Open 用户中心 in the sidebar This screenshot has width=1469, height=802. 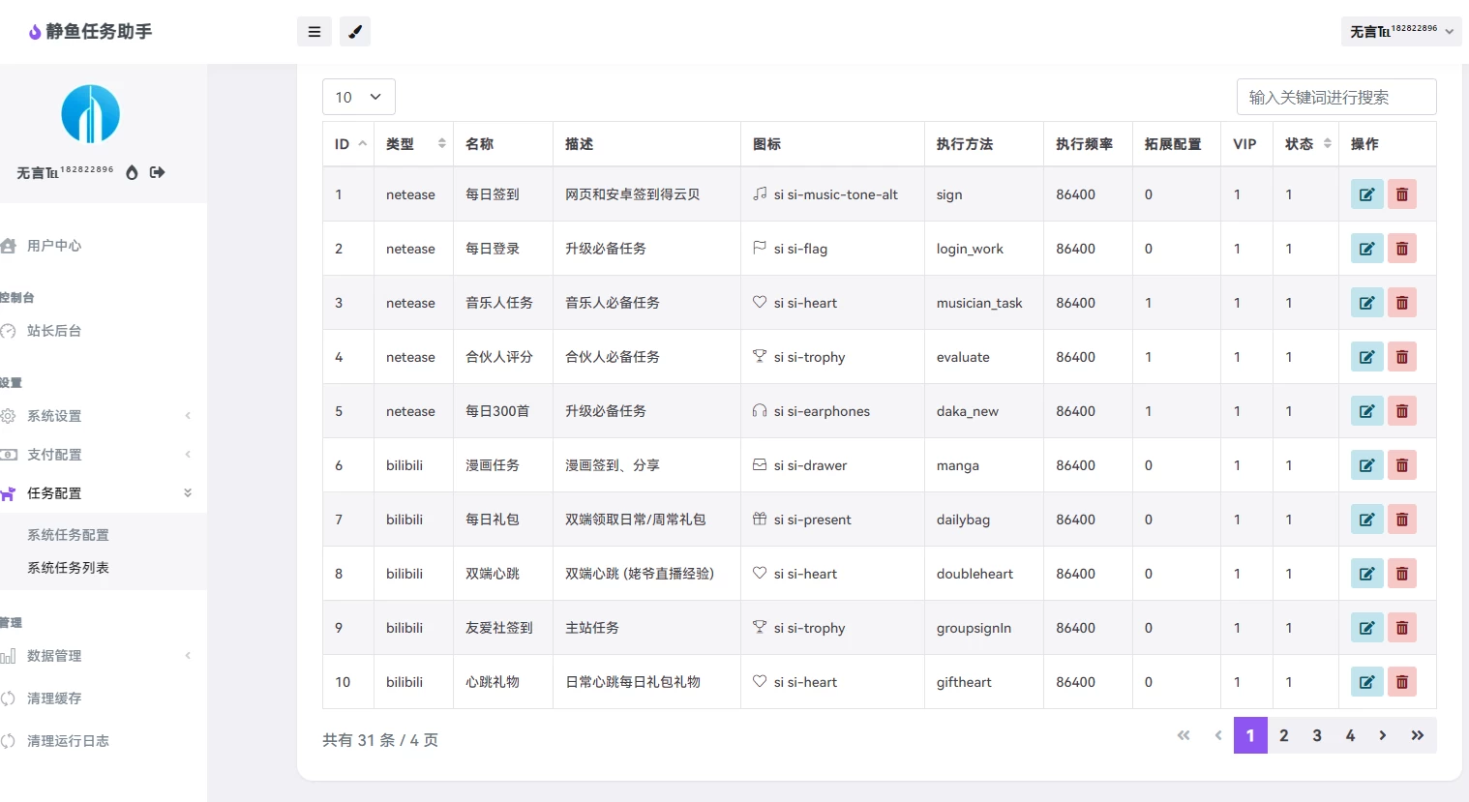(x=54, y=246)
